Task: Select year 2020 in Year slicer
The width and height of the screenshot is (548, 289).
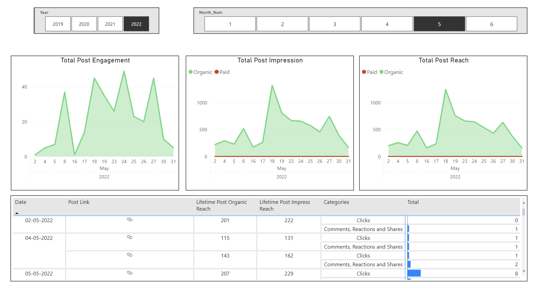Action: coord(84,24)
